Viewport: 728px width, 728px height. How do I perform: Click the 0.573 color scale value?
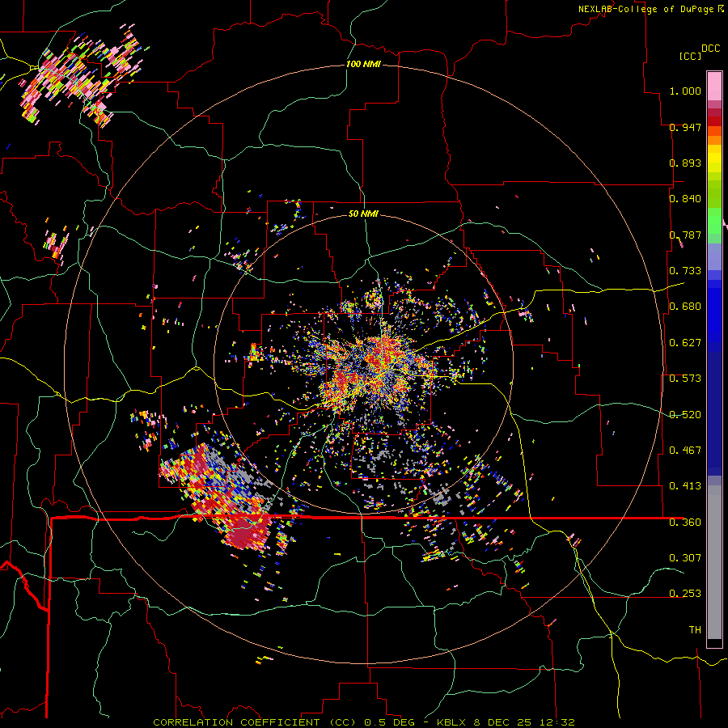[685, 379]
